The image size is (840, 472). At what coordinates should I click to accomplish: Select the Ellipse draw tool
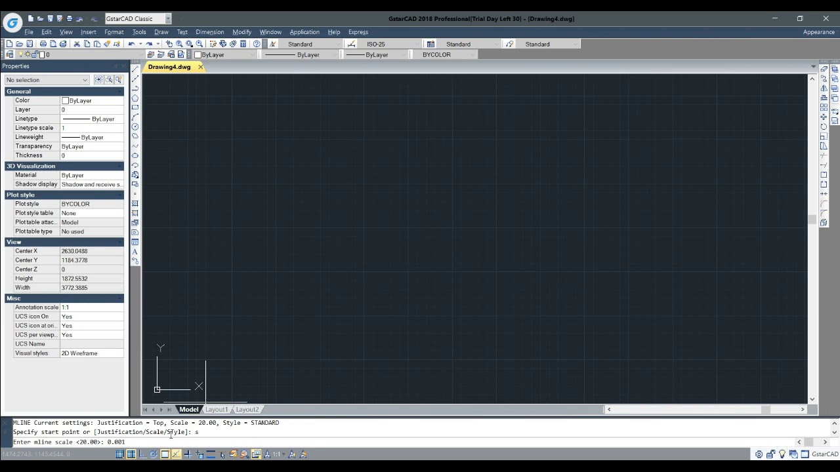(135, 155)
